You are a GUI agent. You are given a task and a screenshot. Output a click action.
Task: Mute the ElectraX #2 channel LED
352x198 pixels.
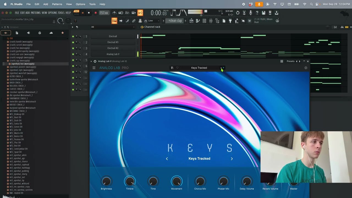coord(73,48)
